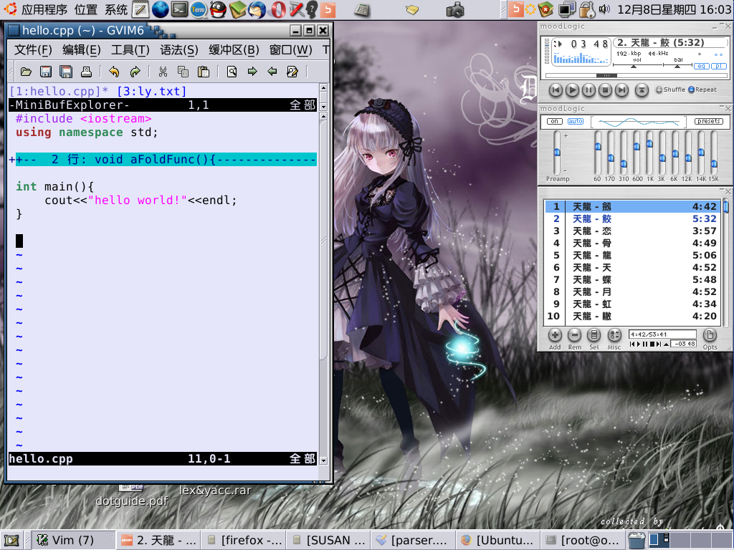734x550 pixels.
Task: Play previous track in moodLogic player
Action: tap(556, 90)
